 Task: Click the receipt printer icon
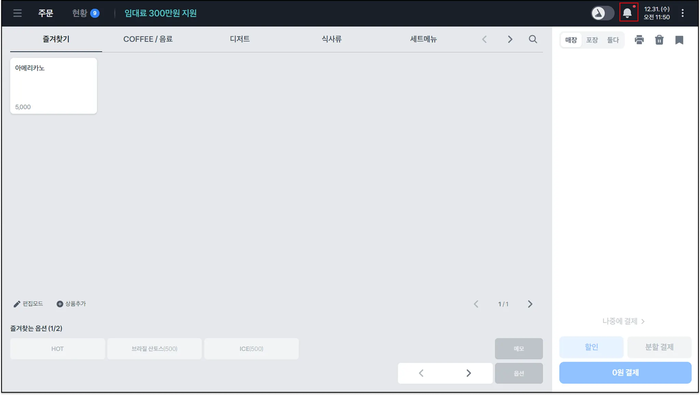click(639, 40)
